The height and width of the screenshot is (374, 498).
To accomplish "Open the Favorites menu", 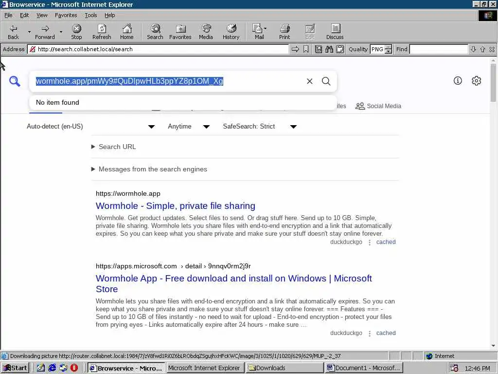I will tap(66, 15).
